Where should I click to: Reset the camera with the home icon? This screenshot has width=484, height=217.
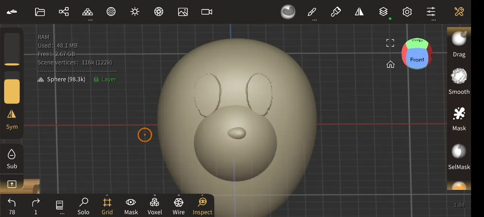(x=391, y=64)
